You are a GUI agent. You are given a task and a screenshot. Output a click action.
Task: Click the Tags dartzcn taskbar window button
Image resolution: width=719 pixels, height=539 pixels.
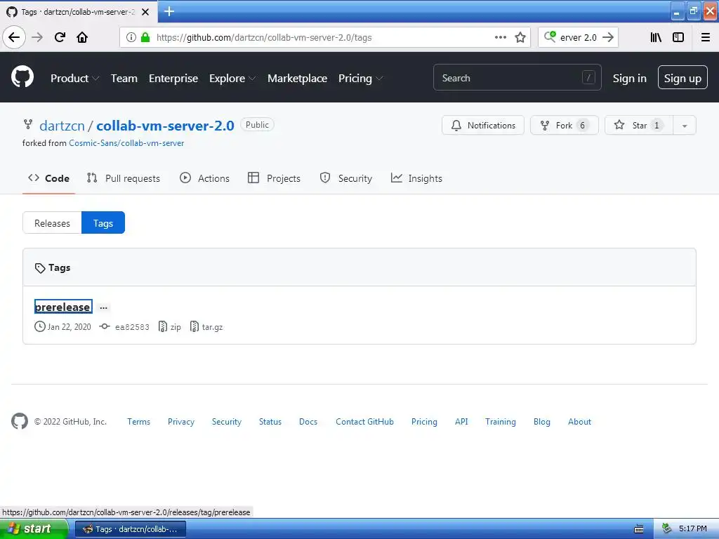(131, 529)
